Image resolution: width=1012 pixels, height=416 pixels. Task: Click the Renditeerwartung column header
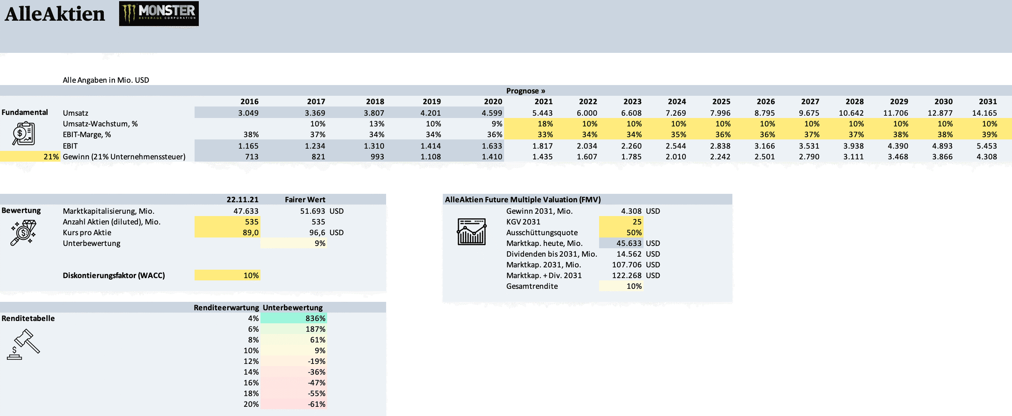pos(226,307)
